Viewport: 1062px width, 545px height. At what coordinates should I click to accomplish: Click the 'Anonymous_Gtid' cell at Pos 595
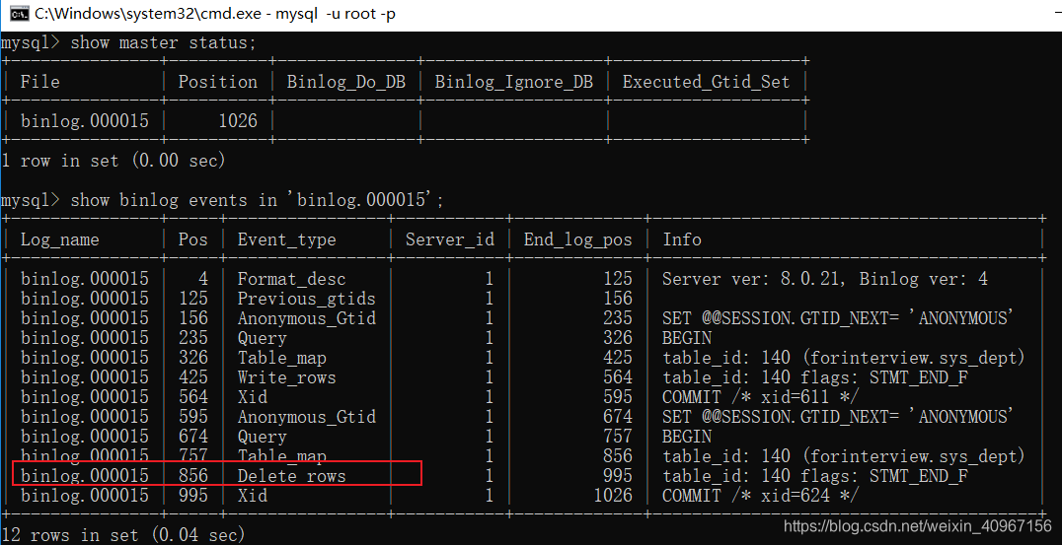pos(306,417)
